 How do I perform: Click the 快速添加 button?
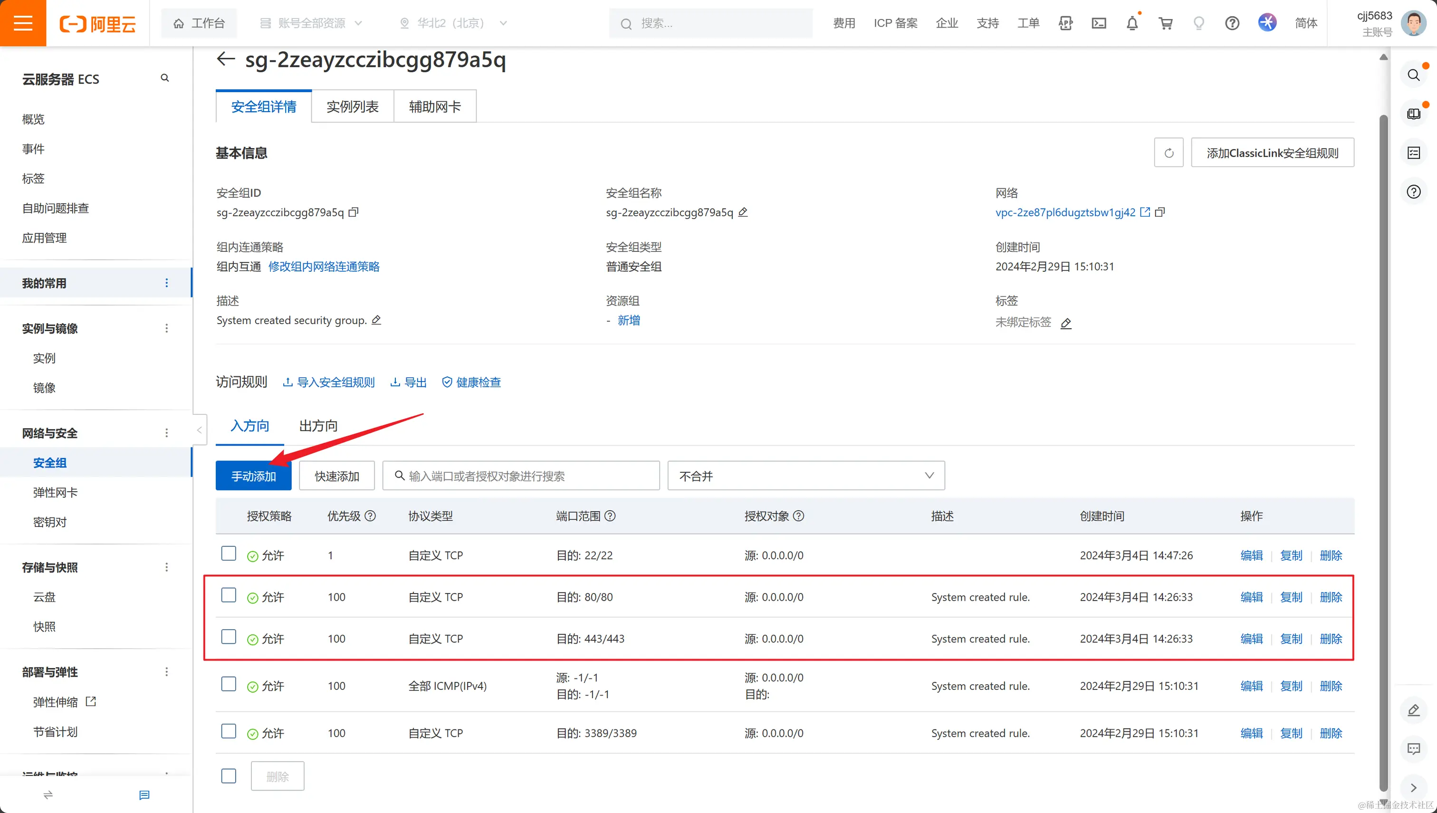[x=336, y=476]
